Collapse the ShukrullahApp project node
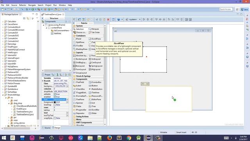The width and height of the screenshot is (250, 141). [x=3, y=95]
